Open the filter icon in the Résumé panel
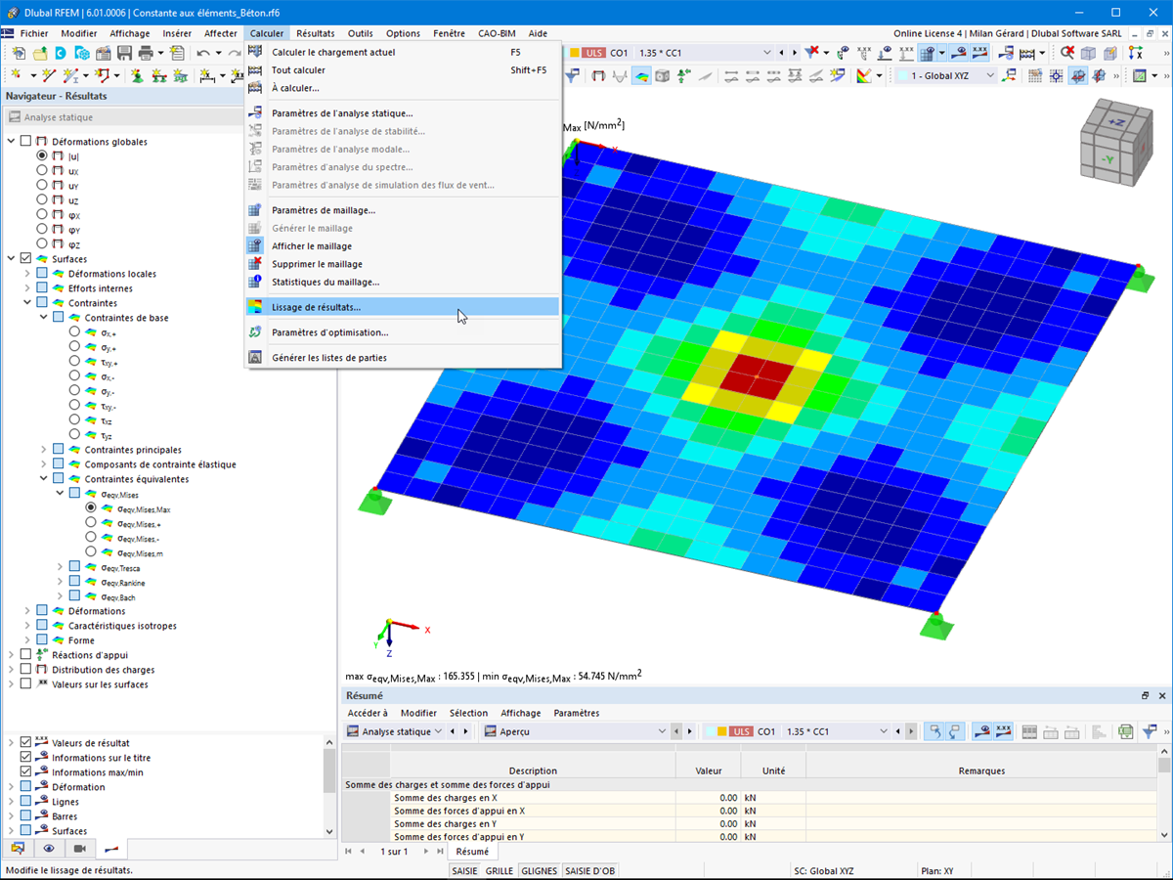1173x880 pixels. click(1148, 731)
